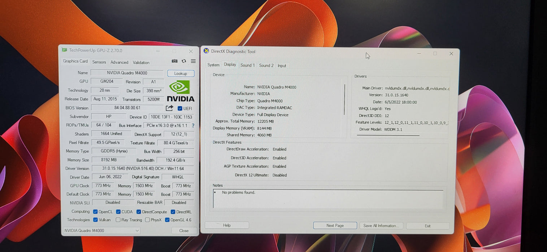Click the Notes box with No problems found

328,198
